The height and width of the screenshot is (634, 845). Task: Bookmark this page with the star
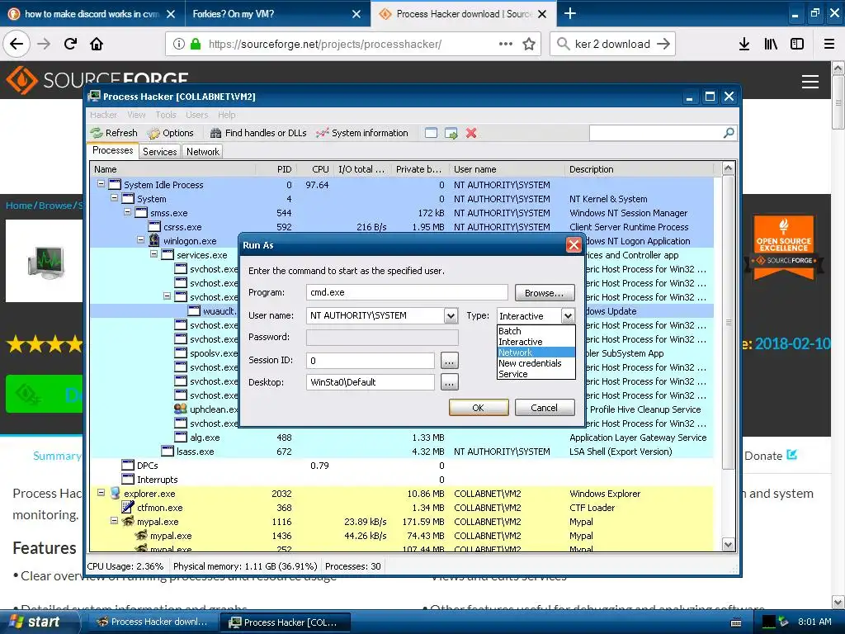click(x=529, y=45)
